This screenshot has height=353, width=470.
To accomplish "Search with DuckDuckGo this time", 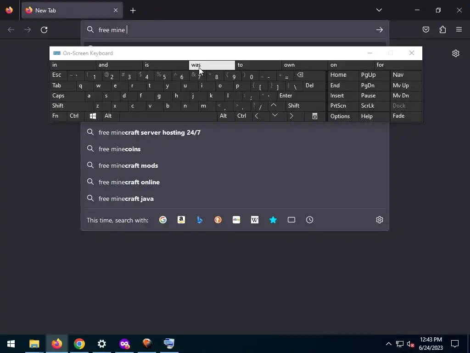I will point(218,220).
